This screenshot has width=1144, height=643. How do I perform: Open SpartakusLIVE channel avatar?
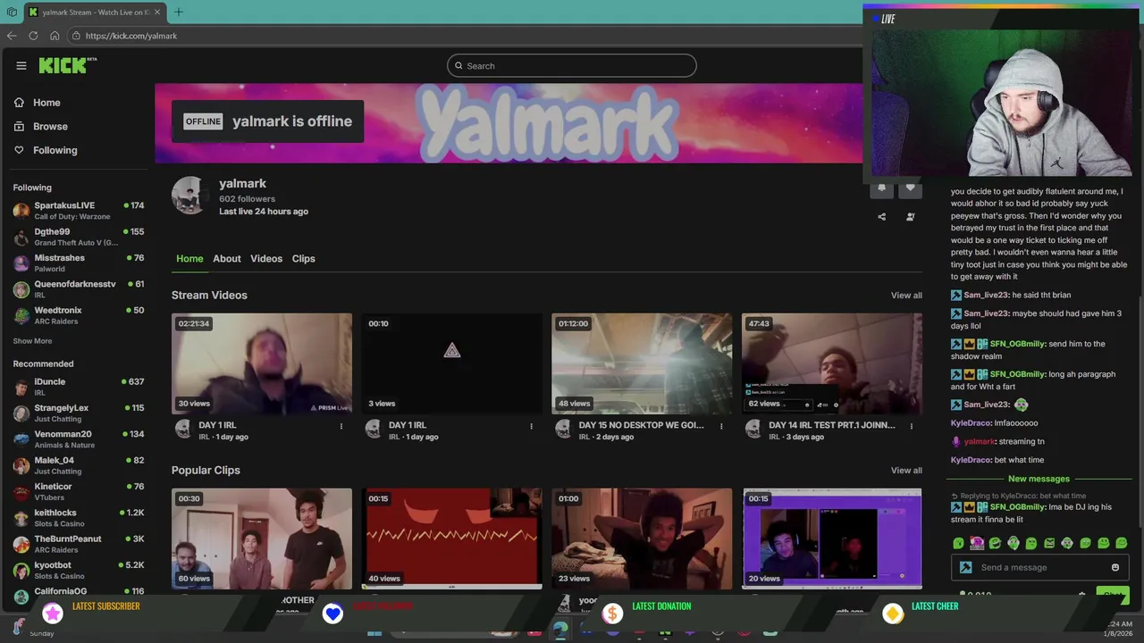point(21,211)
